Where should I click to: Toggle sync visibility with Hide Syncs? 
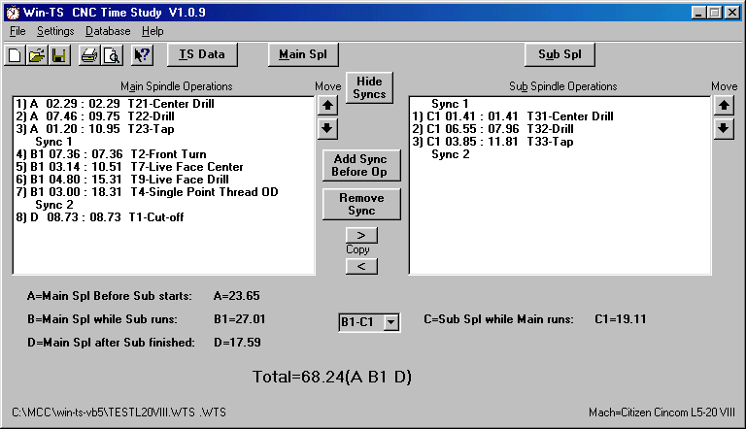click(x=369, y=87)
